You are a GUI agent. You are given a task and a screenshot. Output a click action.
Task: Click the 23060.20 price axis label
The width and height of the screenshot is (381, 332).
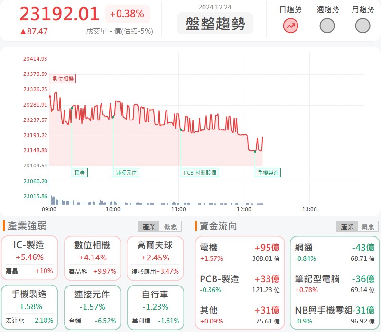click(35, 181)
